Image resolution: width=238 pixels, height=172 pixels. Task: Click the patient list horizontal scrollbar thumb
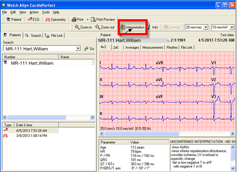(x=37, y=117)
